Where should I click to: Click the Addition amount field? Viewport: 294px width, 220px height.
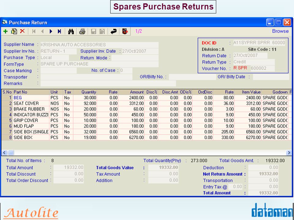[163, 180]
